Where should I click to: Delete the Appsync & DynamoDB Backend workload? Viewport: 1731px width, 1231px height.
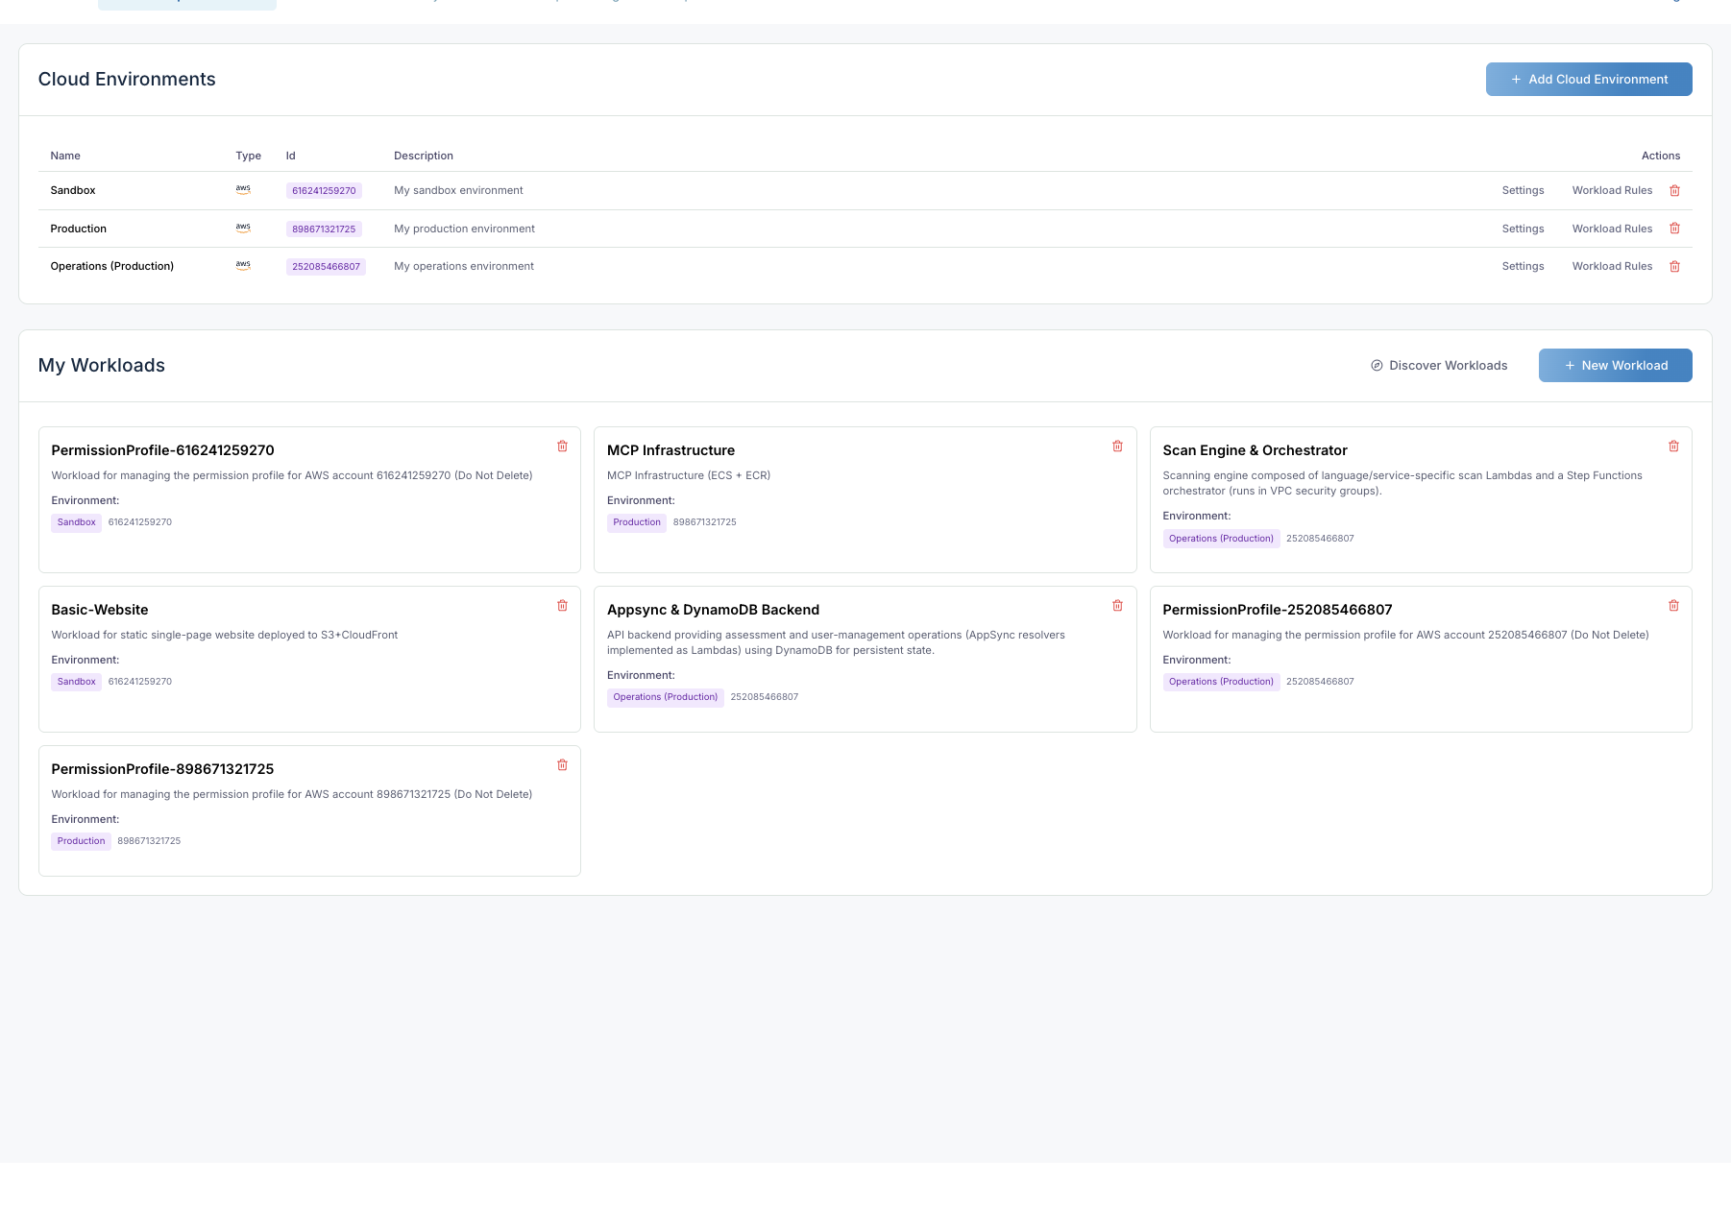click(x=1117, y=605)
